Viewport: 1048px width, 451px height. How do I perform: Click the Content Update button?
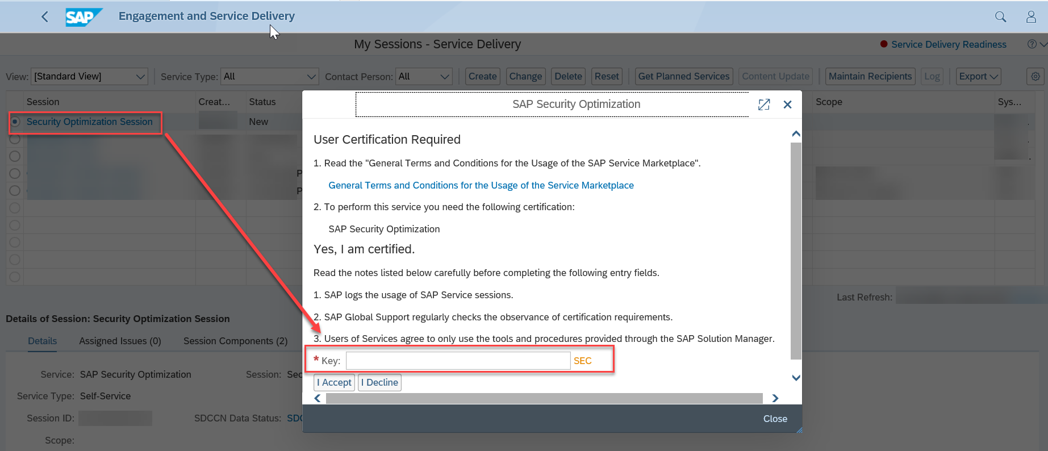(775, 76)
